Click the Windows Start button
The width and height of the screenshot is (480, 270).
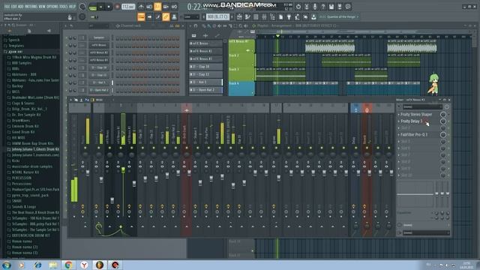[7, 265]
